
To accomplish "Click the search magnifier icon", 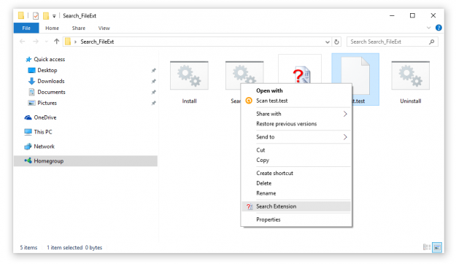I will (432, 42).
